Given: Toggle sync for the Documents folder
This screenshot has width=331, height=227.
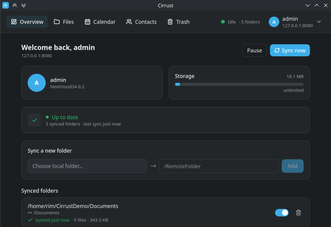Looking at the screenshot, I should (x=282, y=213).
